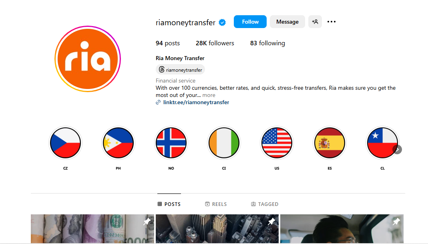
Task: Click the verified badge beside riamoneytransfer
Action: click(x=223, y=22)
